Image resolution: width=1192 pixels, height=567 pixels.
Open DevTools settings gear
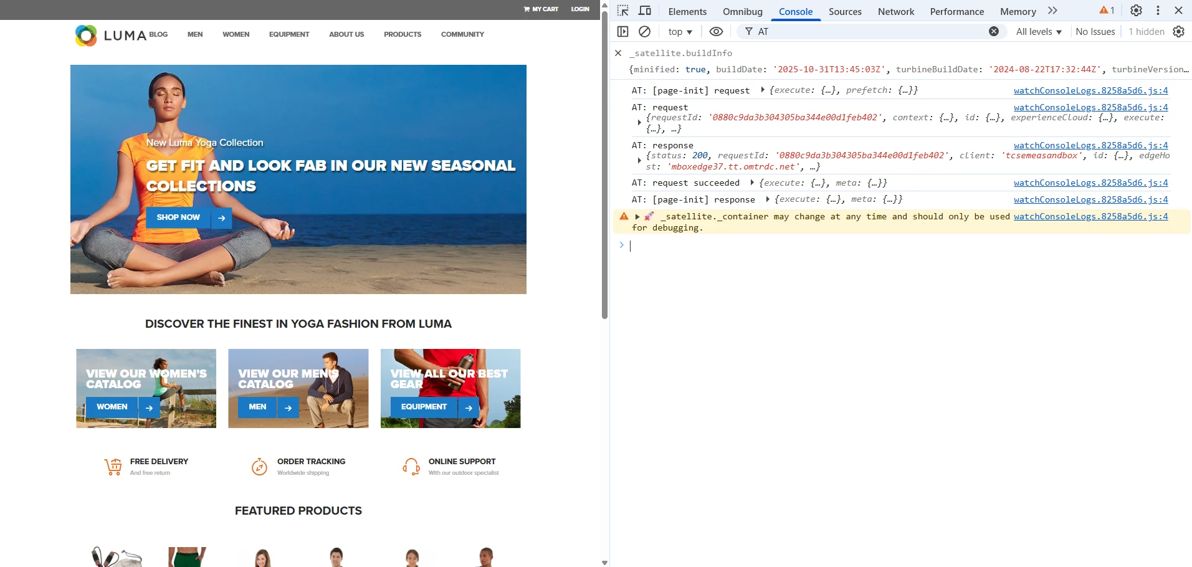point(1136,11)
